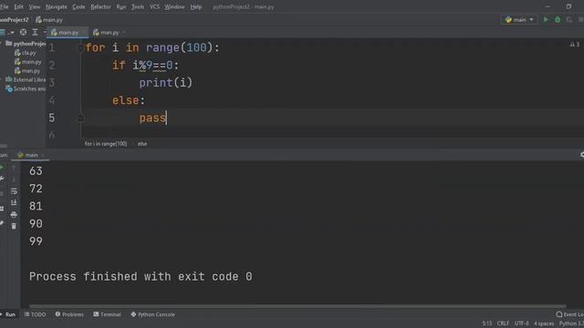
Task: Click cla.py file in project tree
Action: (x=26, y=53)
